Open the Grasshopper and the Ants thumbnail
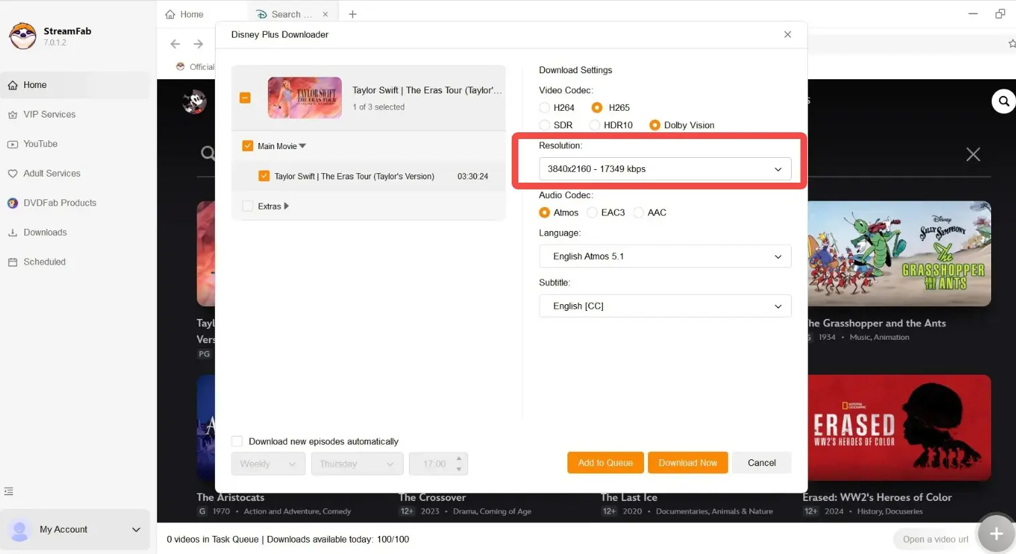 click(x=899, y=254)
